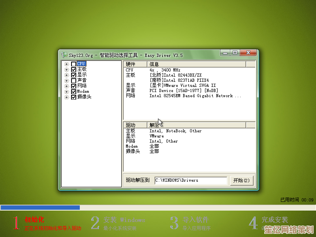Screen dimensions: 316x237
Task: Select the VMware Virtual SVGA II row
Action: coord(182,85)
